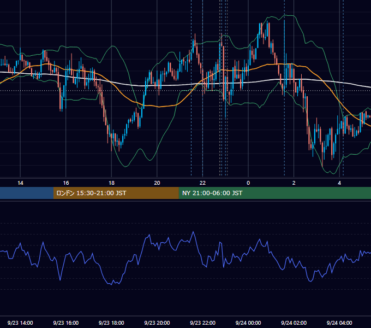The width and height of the screenshot is (371, 328).
Task: Click the 16 hour axis label
Action: pos(66,183)
